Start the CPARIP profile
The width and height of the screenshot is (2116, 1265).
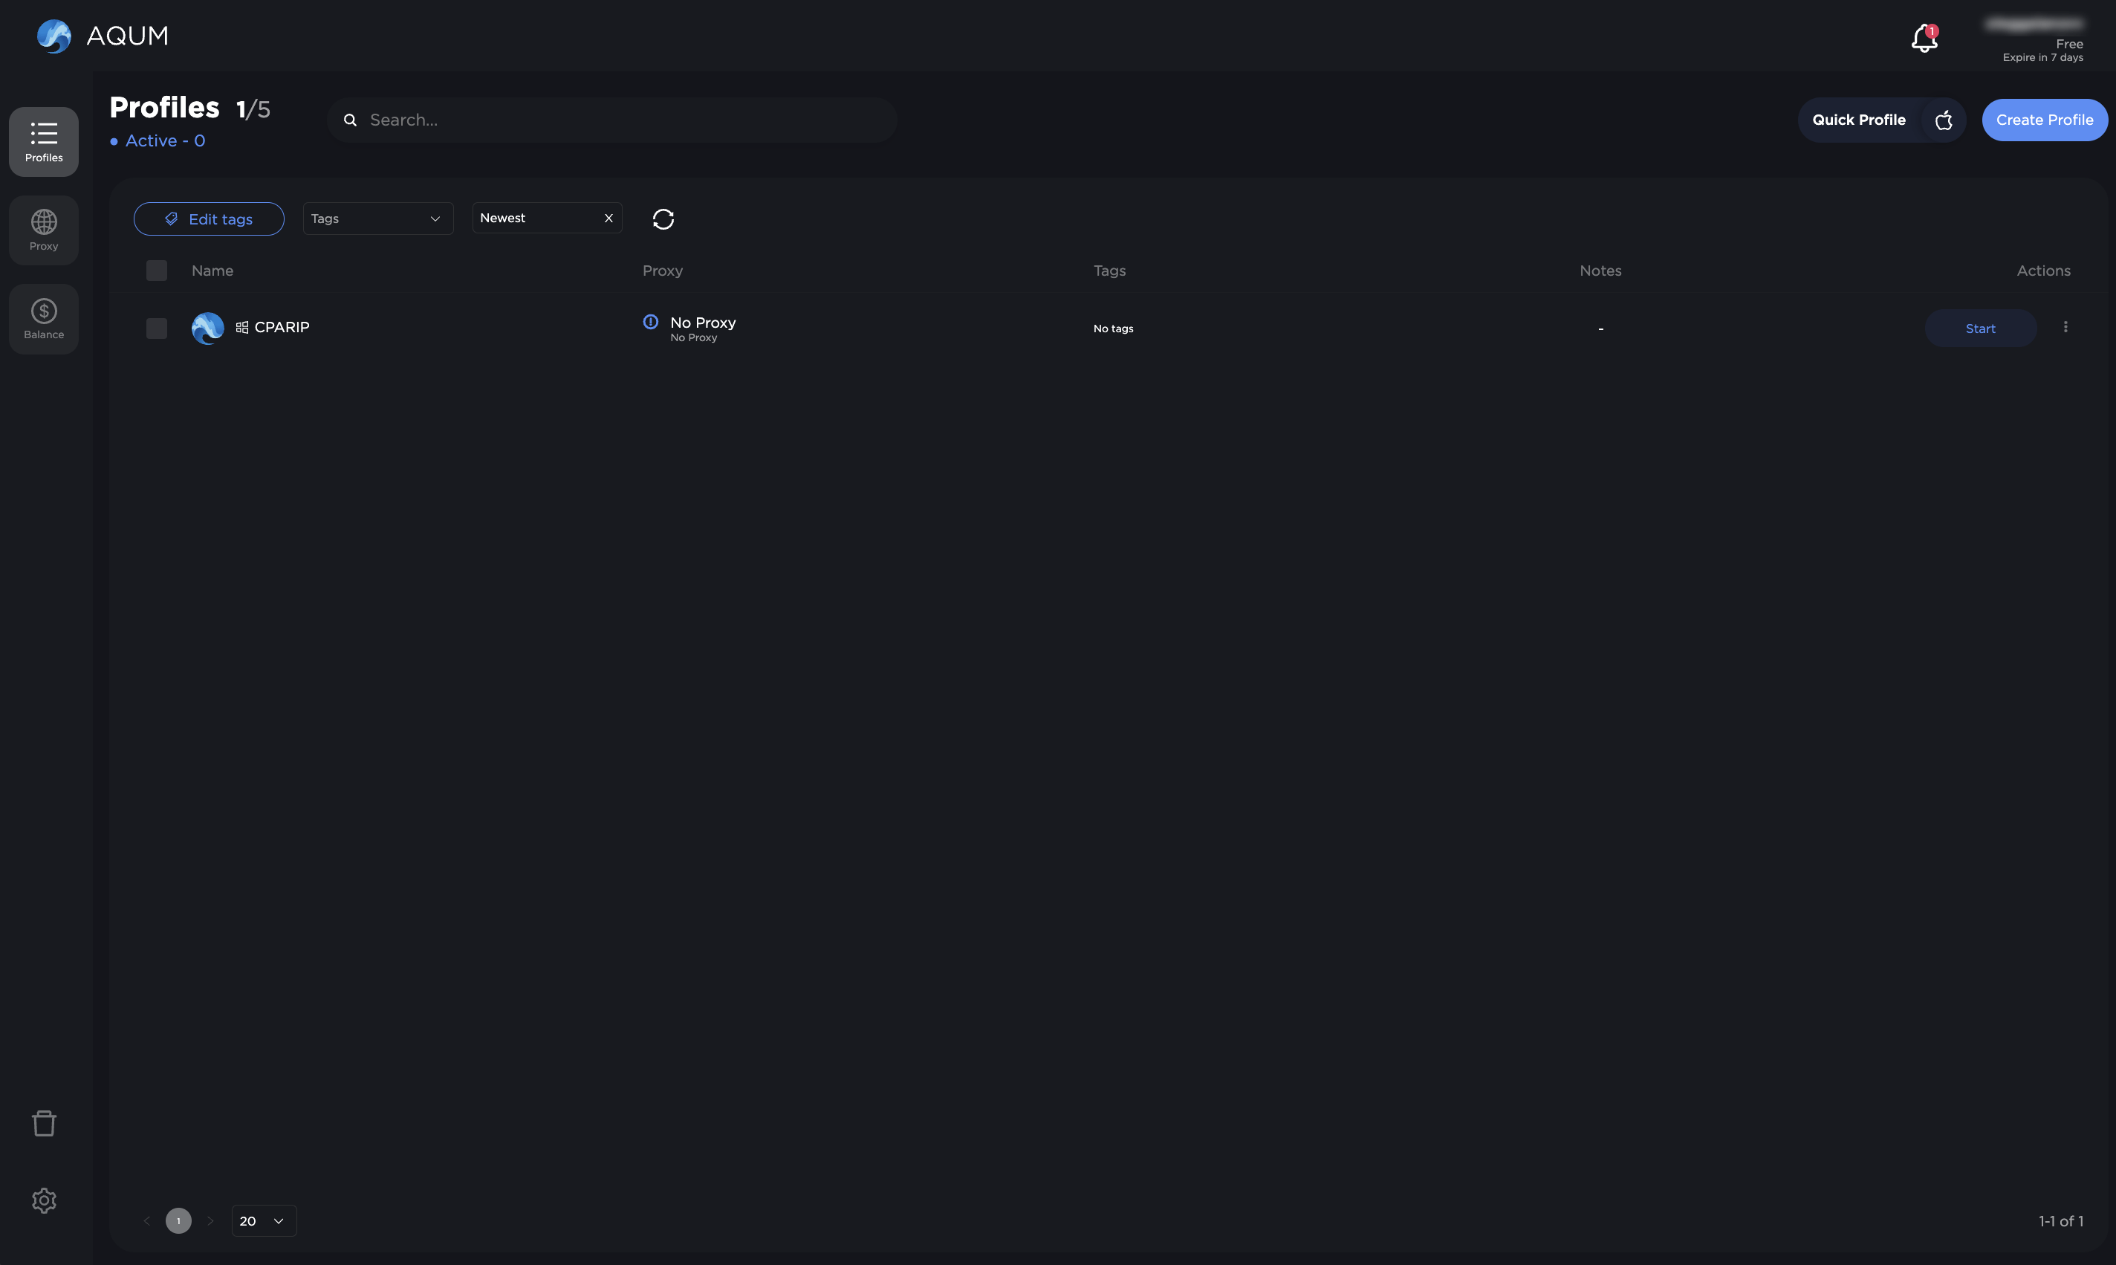(x=1981, y=329)
